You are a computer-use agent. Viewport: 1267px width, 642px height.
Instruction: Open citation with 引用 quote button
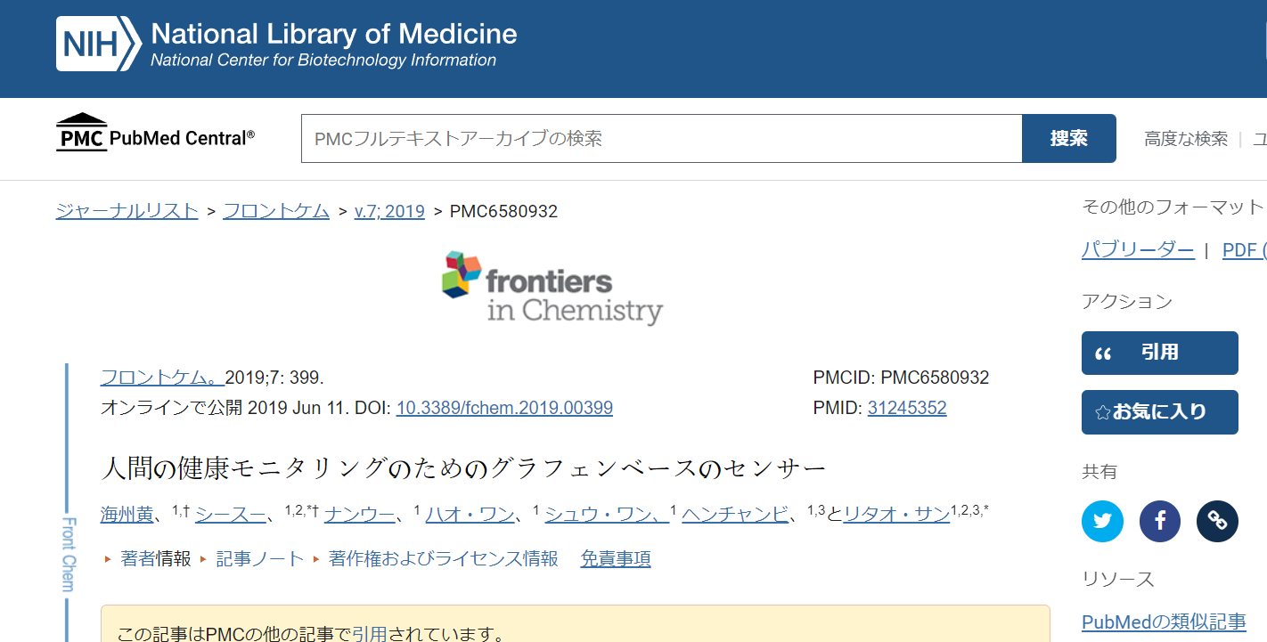[1160, 353]
